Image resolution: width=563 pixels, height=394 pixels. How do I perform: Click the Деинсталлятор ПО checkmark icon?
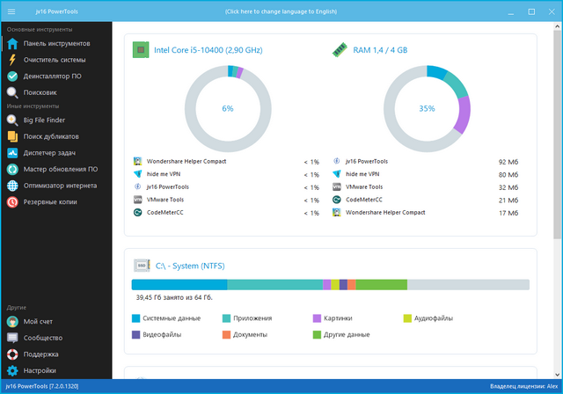12,76
